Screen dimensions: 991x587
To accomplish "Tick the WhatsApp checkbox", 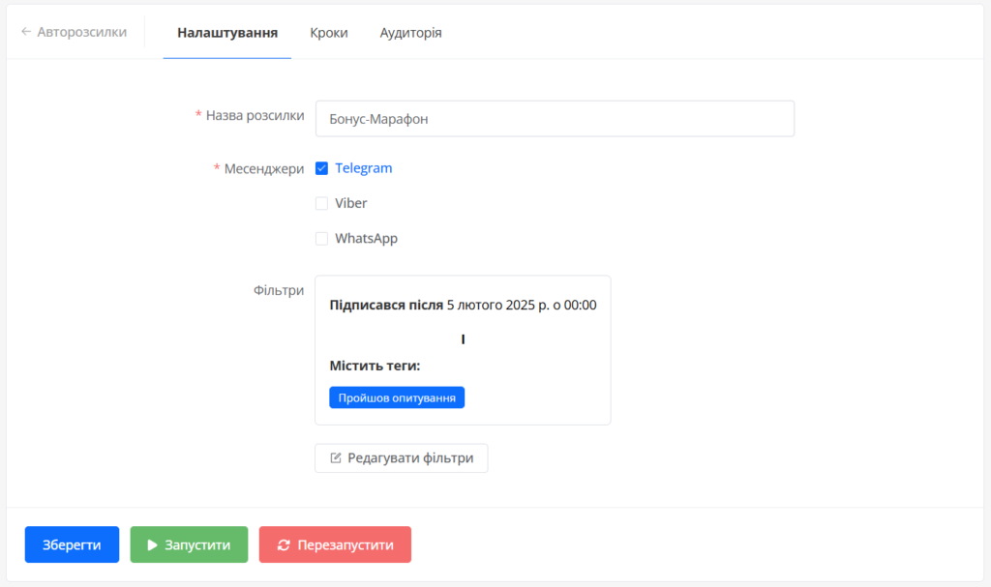I will coord(322,238).
